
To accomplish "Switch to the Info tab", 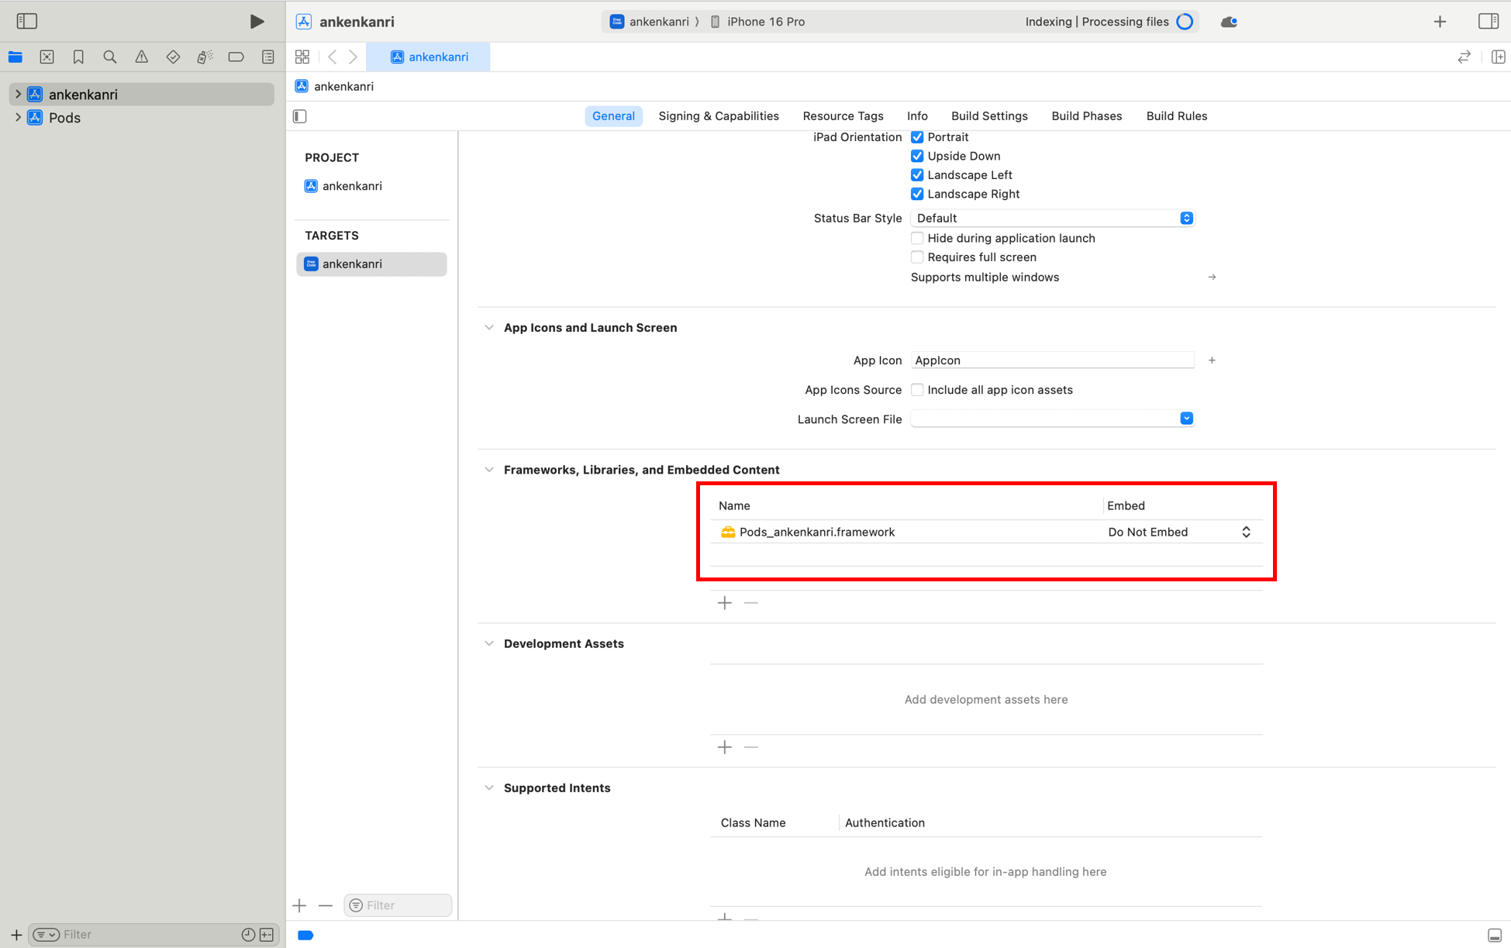I will click(x=917, y=116).
